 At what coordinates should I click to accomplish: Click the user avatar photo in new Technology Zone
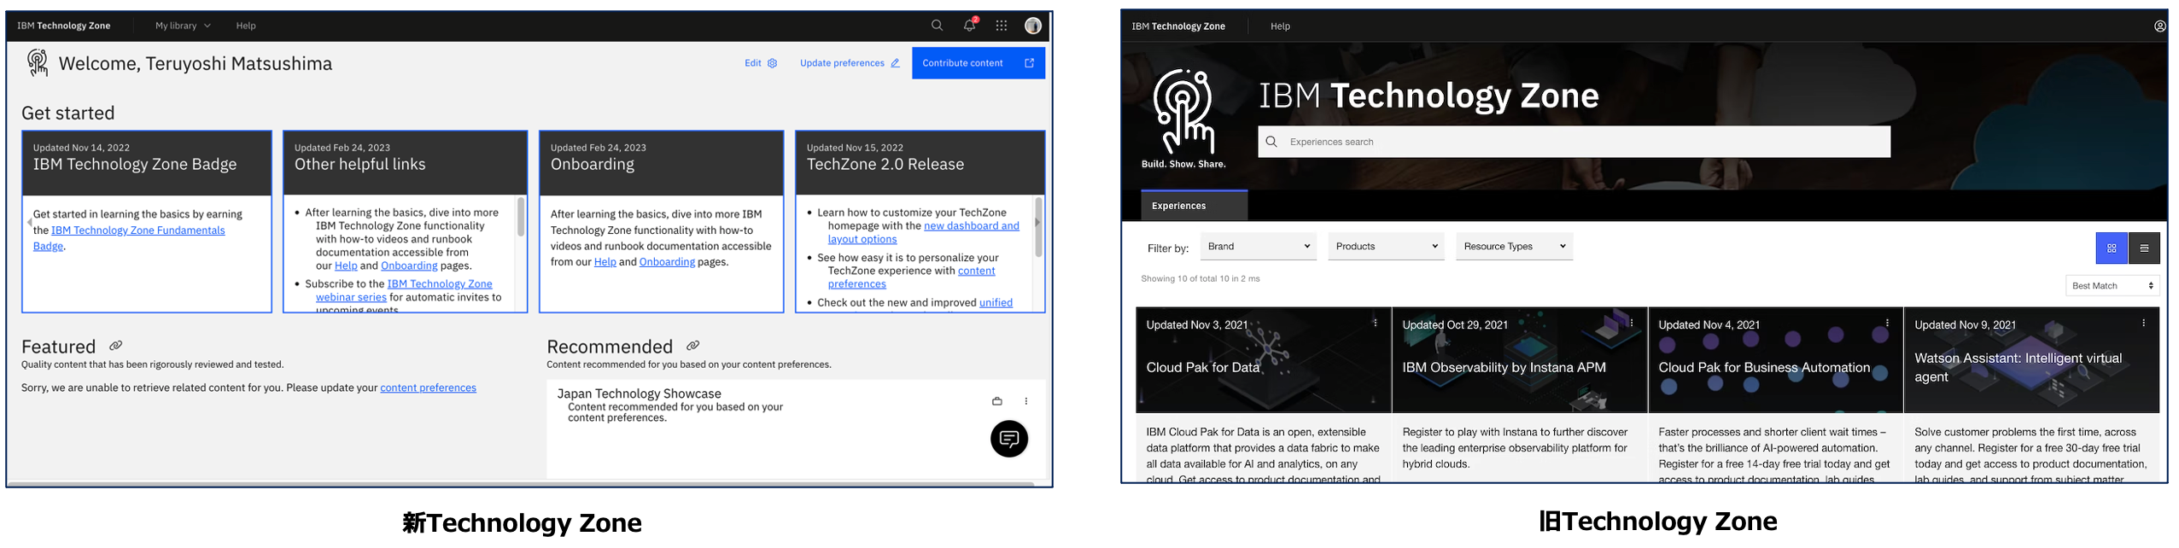pyautogui.click(x=1032, y=26)
